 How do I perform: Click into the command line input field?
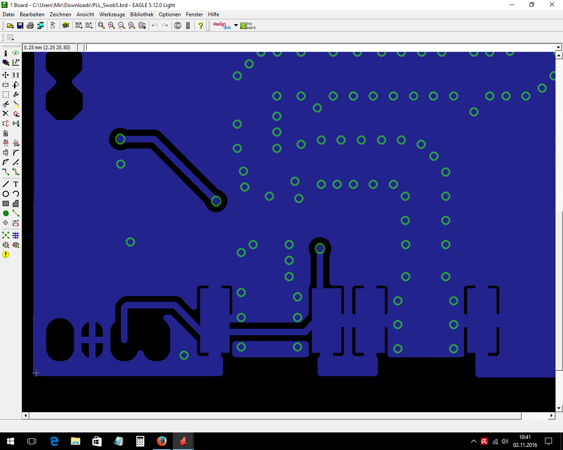click(x=319, y=47)
